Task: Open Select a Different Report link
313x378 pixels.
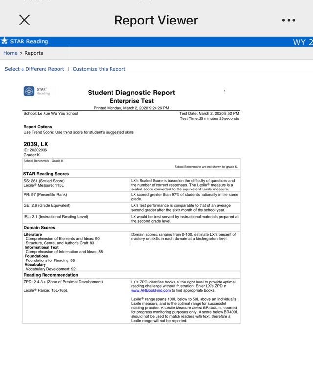Action: coord(34,69)
